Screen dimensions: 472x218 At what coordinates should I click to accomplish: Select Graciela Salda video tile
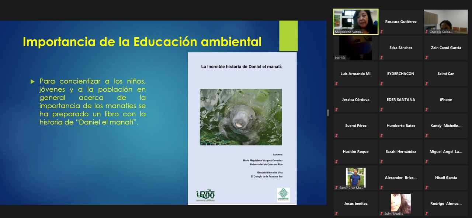(x=445, y=22)
